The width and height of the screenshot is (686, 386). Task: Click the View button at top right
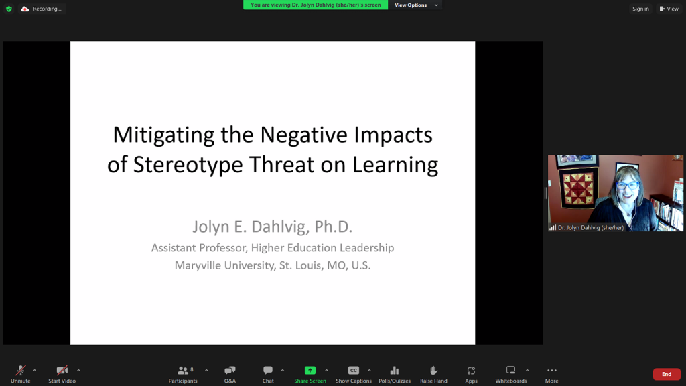669,9
